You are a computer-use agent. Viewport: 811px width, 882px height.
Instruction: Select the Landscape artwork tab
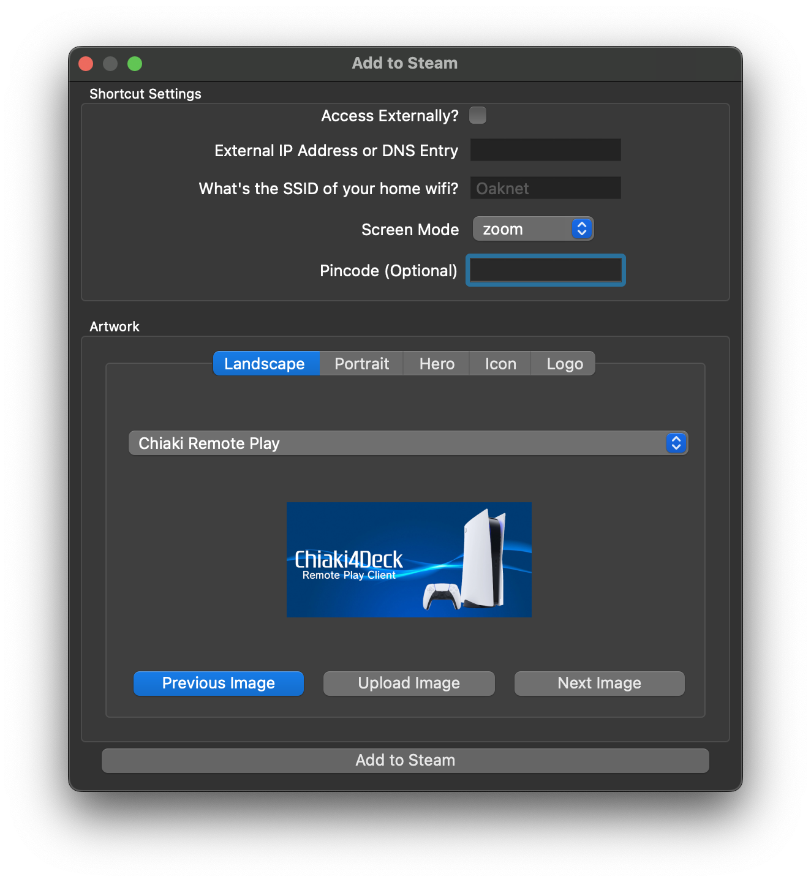coord(266,364)
